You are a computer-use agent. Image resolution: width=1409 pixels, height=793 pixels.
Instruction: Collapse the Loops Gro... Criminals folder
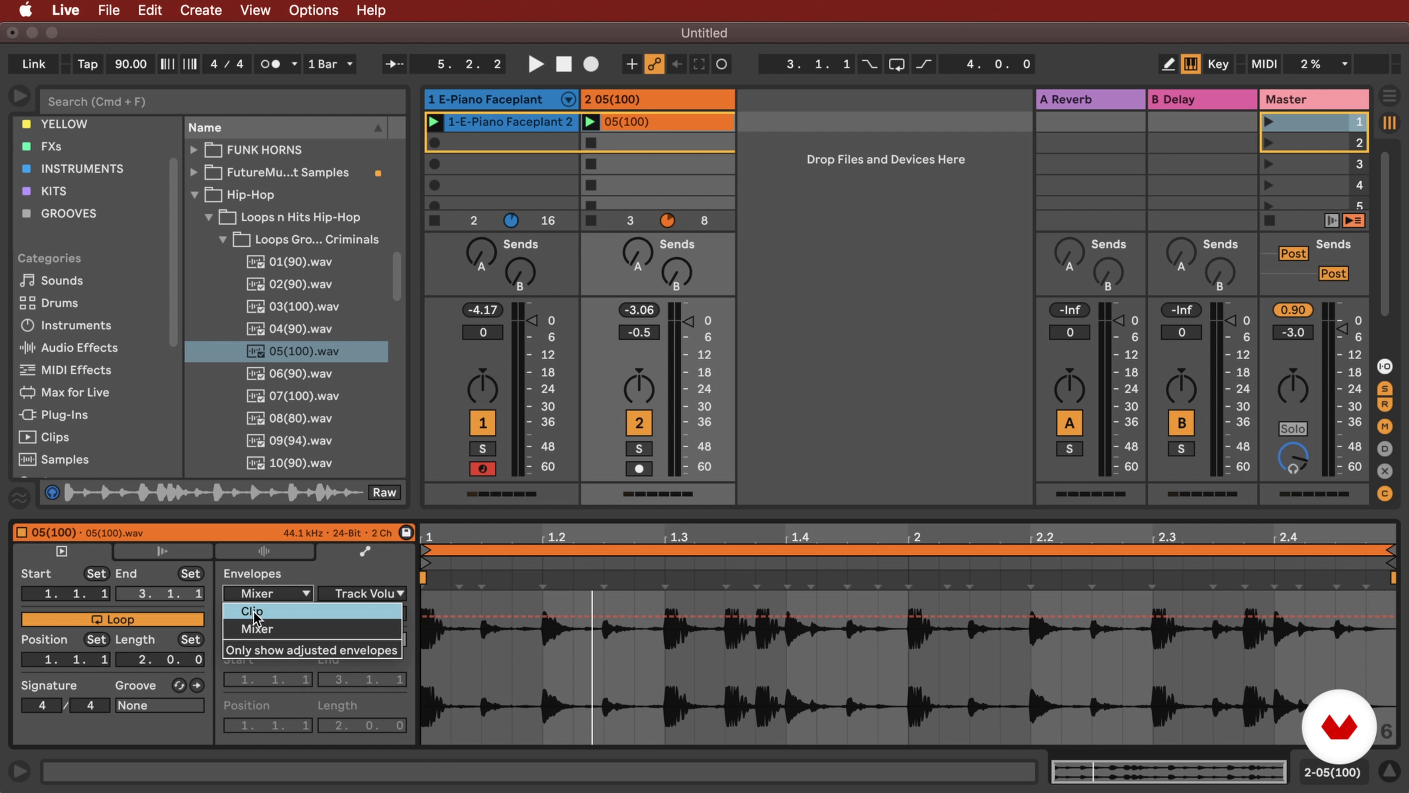223,239
